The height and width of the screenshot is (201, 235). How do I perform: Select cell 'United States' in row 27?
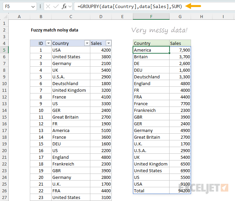[71, 198]
